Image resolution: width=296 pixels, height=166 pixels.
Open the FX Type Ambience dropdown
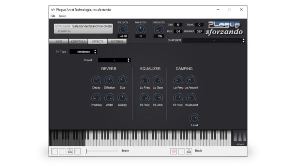[x=83, y=52]
